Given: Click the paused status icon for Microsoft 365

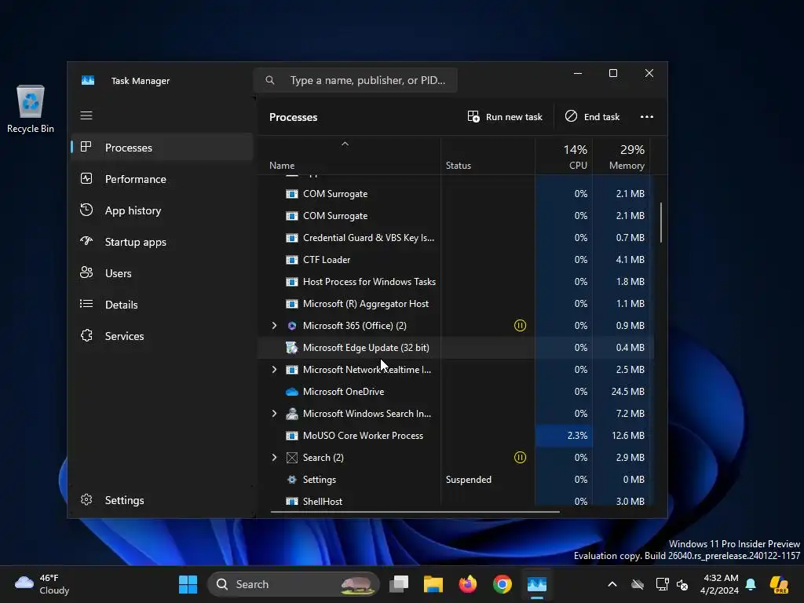Looking at the screenshot, I should click(x=520, y=326).
